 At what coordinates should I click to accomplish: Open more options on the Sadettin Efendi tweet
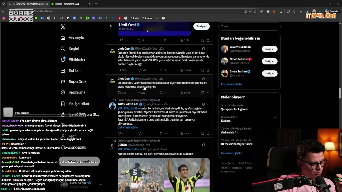pyautogui.click(x=208, y=49)
